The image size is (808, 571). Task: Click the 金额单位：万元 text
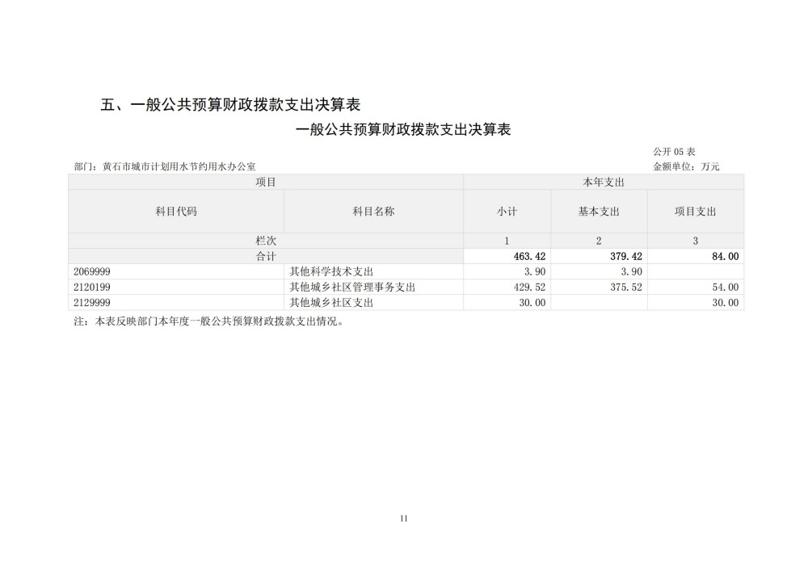(x=685, y=166)
